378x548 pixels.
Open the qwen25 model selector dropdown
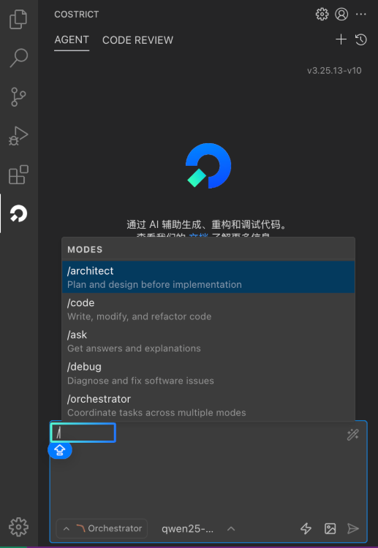(x=198, y=529)
